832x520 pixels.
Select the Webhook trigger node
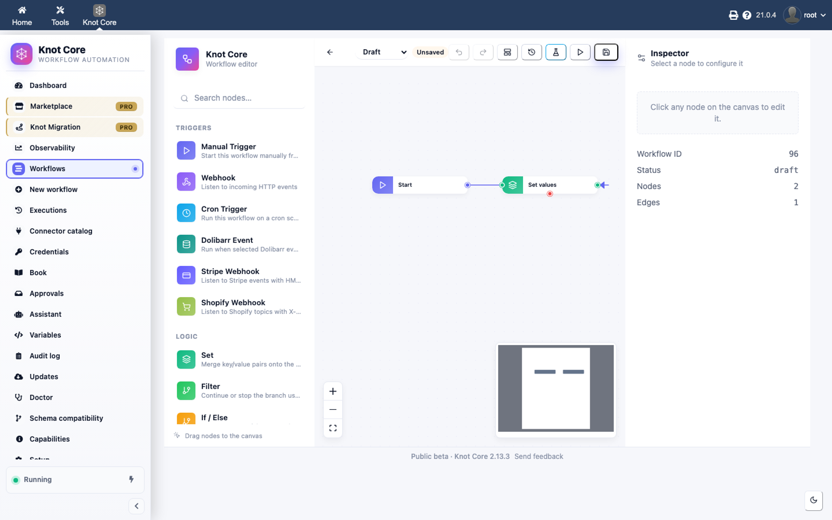tap(239, 182)
